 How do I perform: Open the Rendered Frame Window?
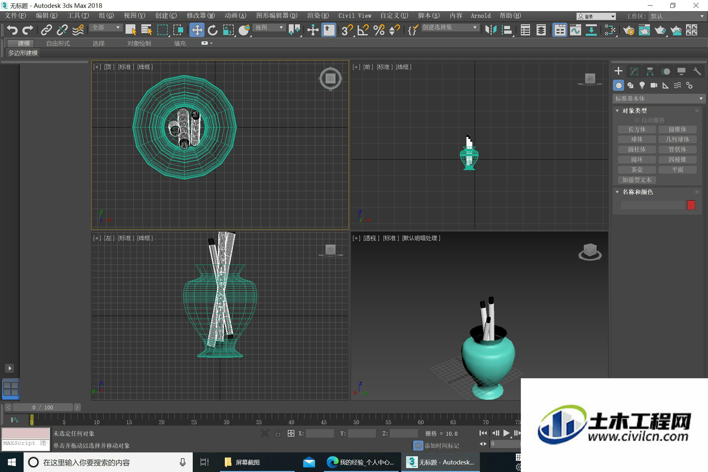644,30
